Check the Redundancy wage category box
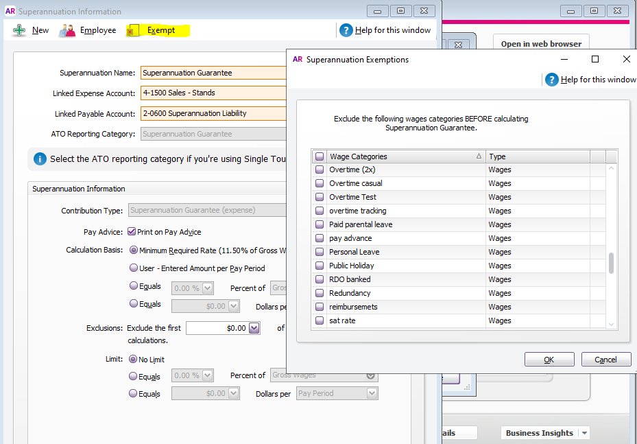This screenshot has width=637, height=444. (320, 293)
